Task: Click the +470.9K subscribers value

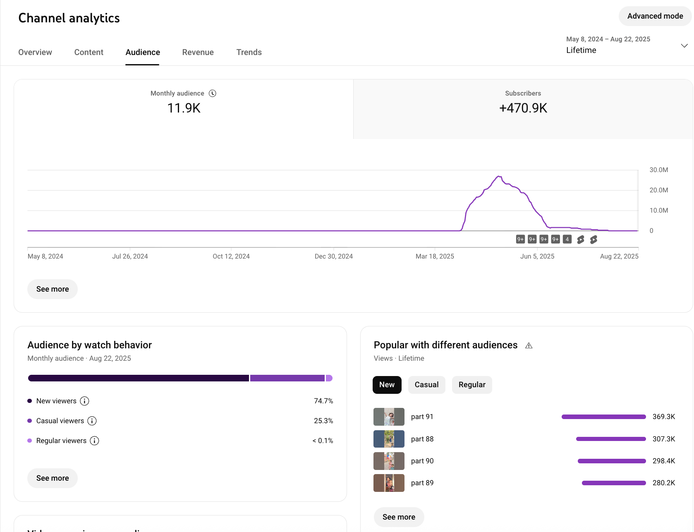Action: (x=523, y=108)
